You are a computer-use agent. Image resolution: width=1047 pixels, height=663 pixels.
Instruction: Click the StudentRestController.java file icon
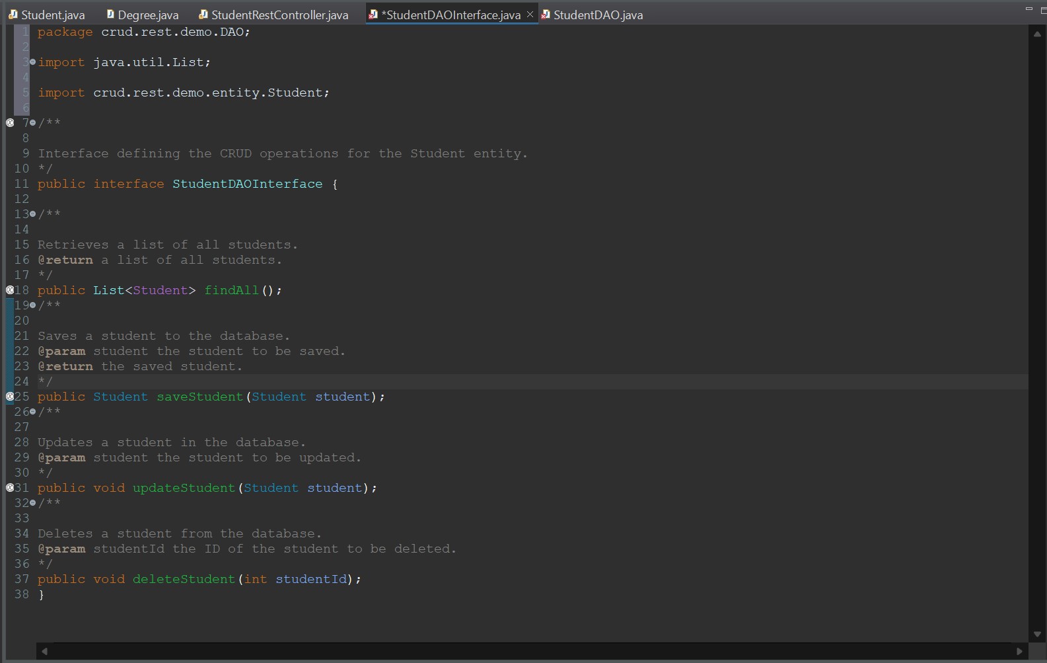(203, 14)
